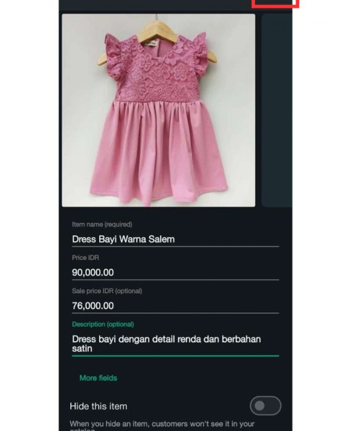Click the red-outlined save area in the header
The height and width of the screenshot is (431, 351).
click(275, 4)
